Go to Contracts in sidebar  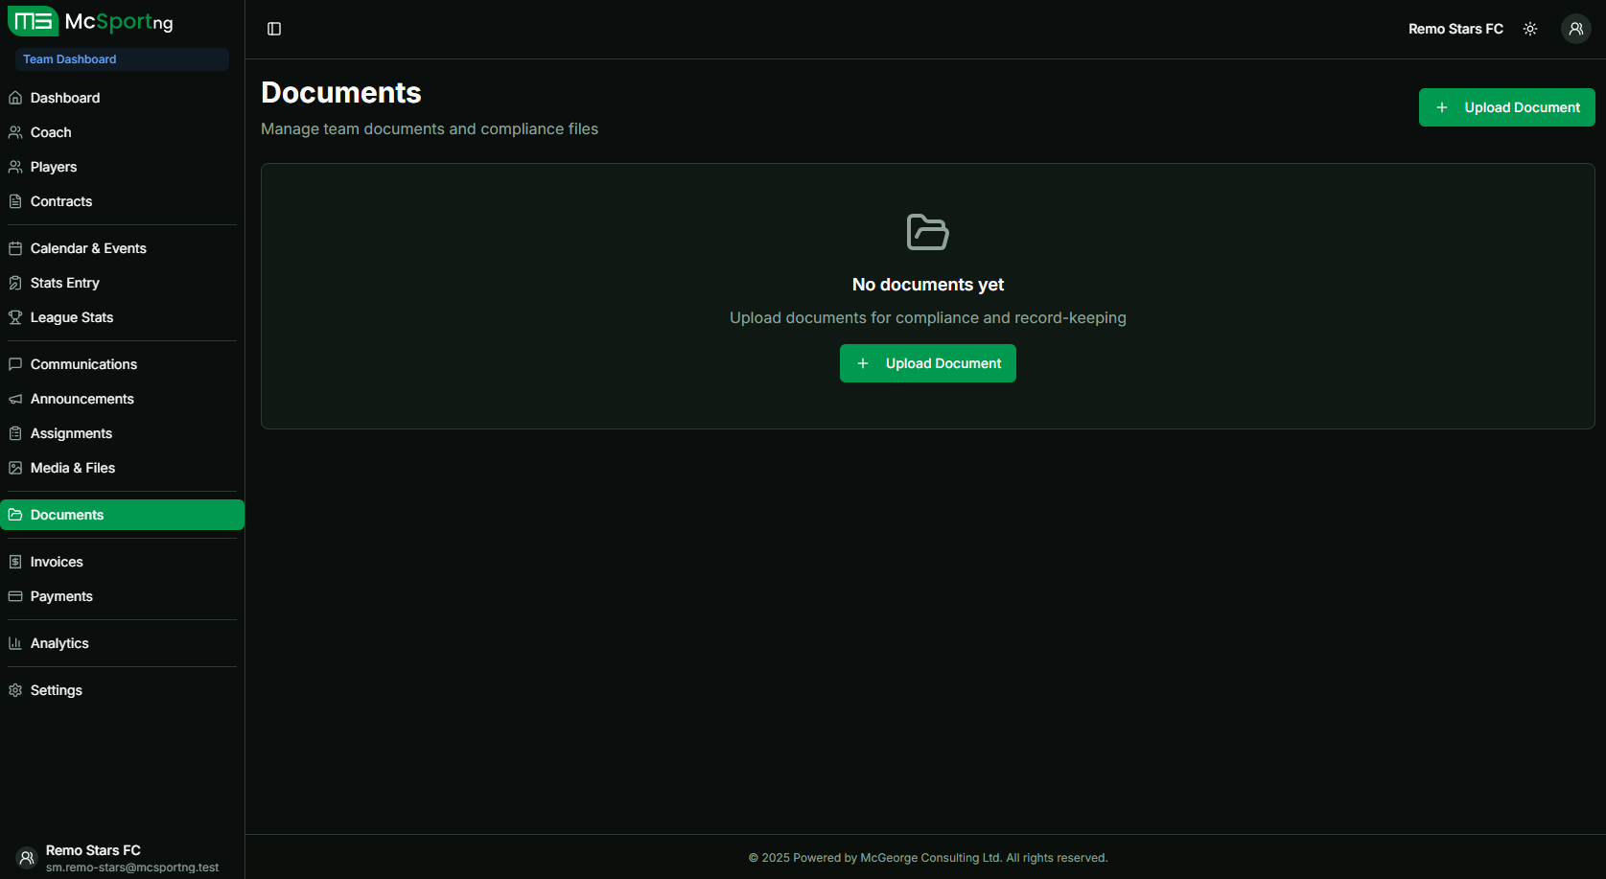[x=61, y=201]
